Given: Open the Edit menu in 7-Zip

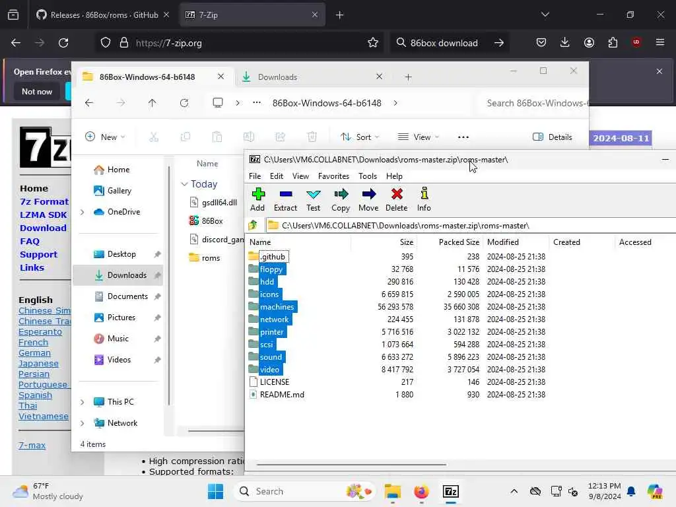Looking at the screenshot, I should 277,176.
